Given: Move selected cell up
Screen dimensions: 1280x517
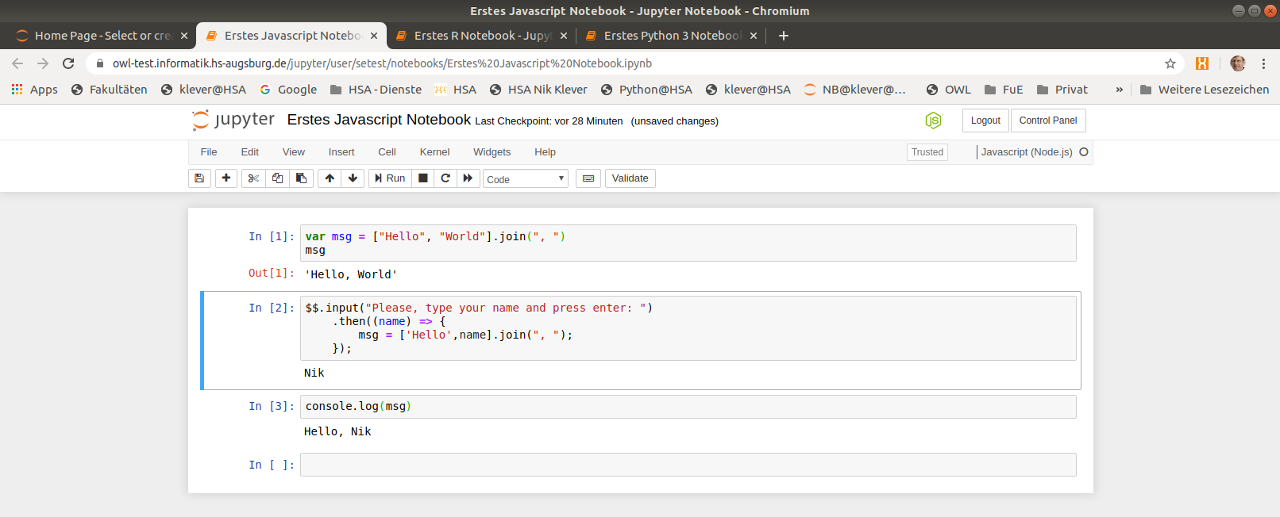Looking at the screenshot, I should point(330,178).
